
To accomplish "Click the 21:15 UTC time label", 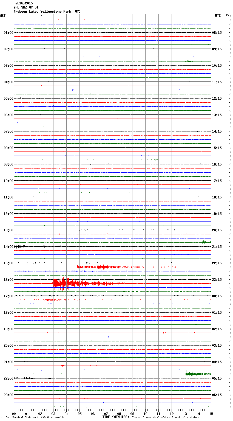I will [217, 247].
